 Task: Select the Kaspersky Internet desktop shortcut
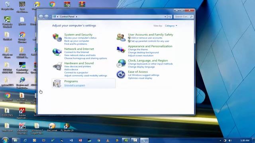pyautogui.click(x=22, y=129)
